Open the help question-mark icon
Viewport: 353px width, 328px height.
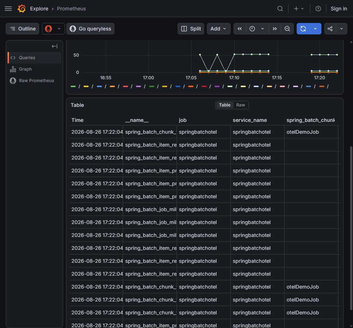pos(318,9)
